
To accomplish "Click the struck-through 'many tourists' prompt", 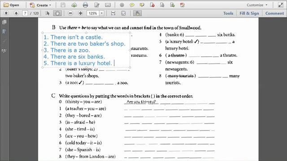I will [x=181, y=76].
